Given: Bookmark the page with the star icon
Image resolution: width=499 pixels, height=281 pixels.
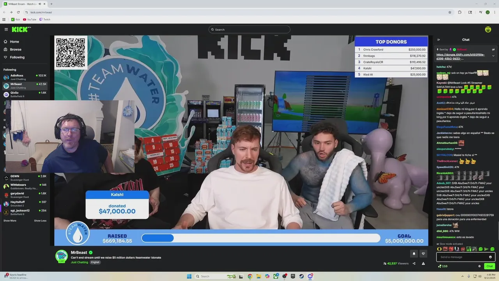Looking at the screenshot, I should 450,12.
